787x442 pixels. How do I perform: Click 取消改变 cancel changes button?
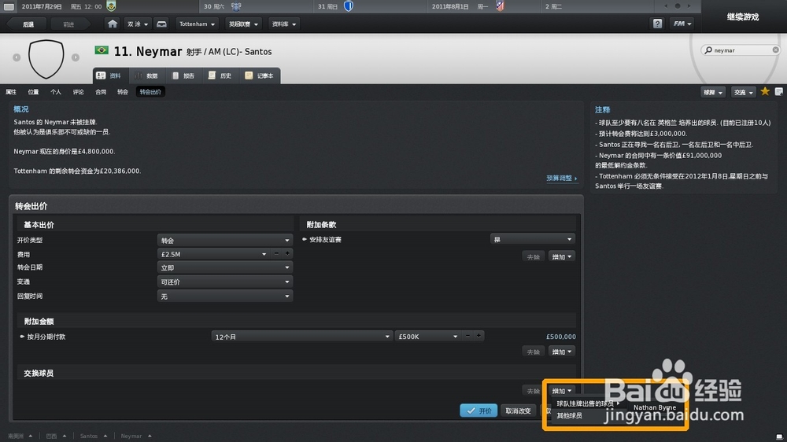(x=518, y=411)
